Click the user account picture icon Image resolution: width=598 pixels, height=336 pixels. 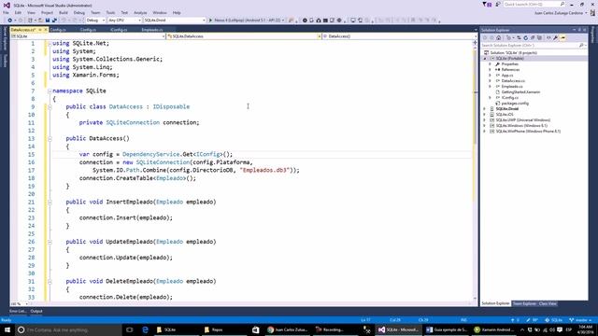[592, 12]
